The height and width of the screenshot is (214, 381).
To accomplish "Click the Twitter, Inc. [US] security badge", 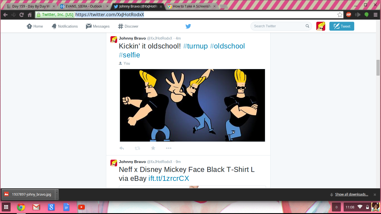I will [55, 15].
